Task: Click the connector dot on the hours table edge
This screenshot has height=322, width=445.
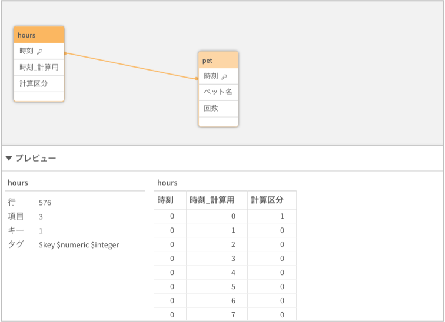Action: coord(65,53)
